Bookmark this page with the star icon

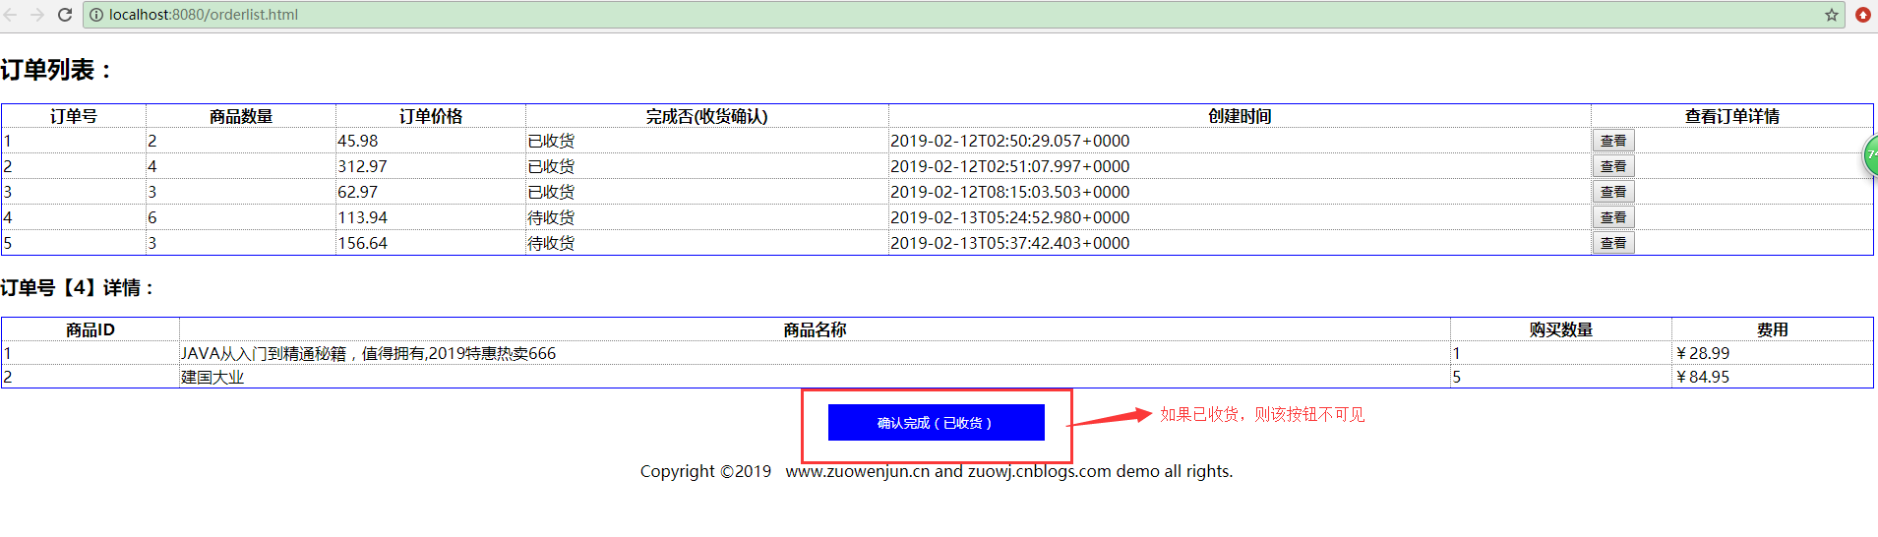tap(1831, 15)
